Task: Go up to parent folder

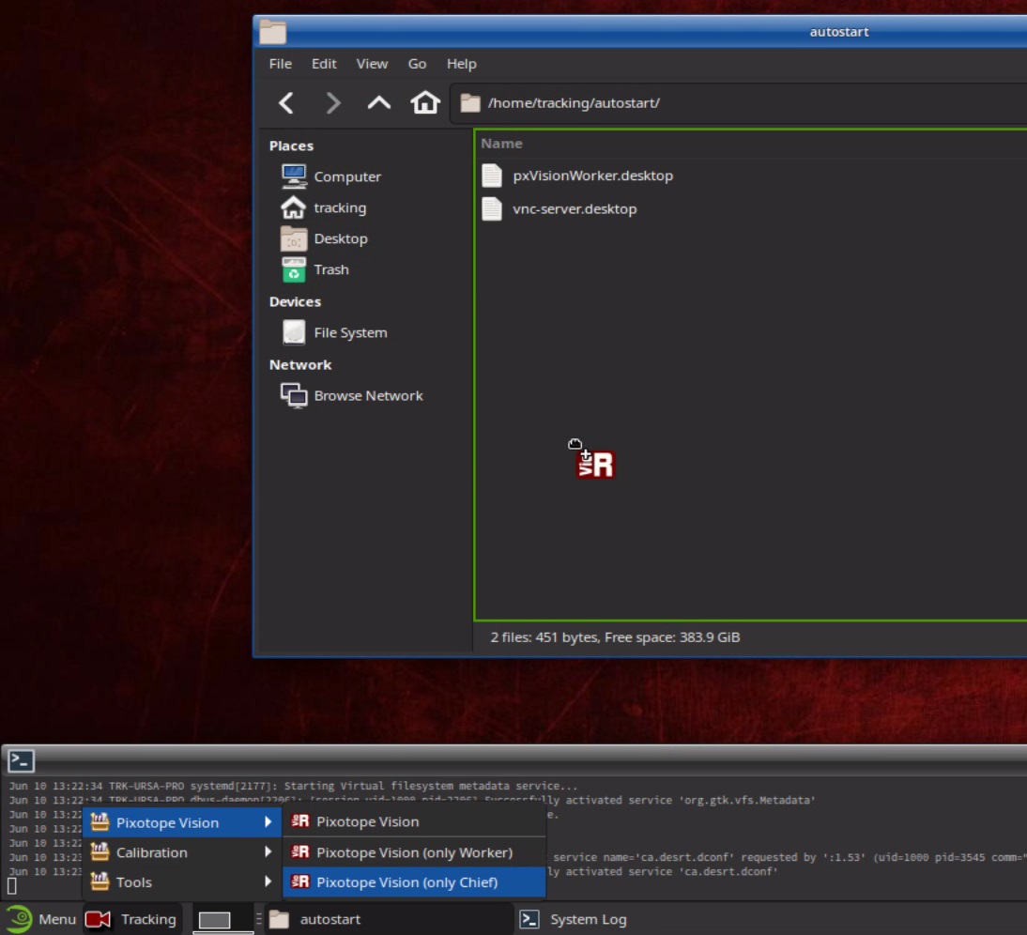Action: (378, 102)
